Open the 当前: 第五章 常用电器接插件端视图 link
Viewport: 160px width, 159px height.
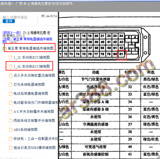pyautogui.click(x=27, y=40)
